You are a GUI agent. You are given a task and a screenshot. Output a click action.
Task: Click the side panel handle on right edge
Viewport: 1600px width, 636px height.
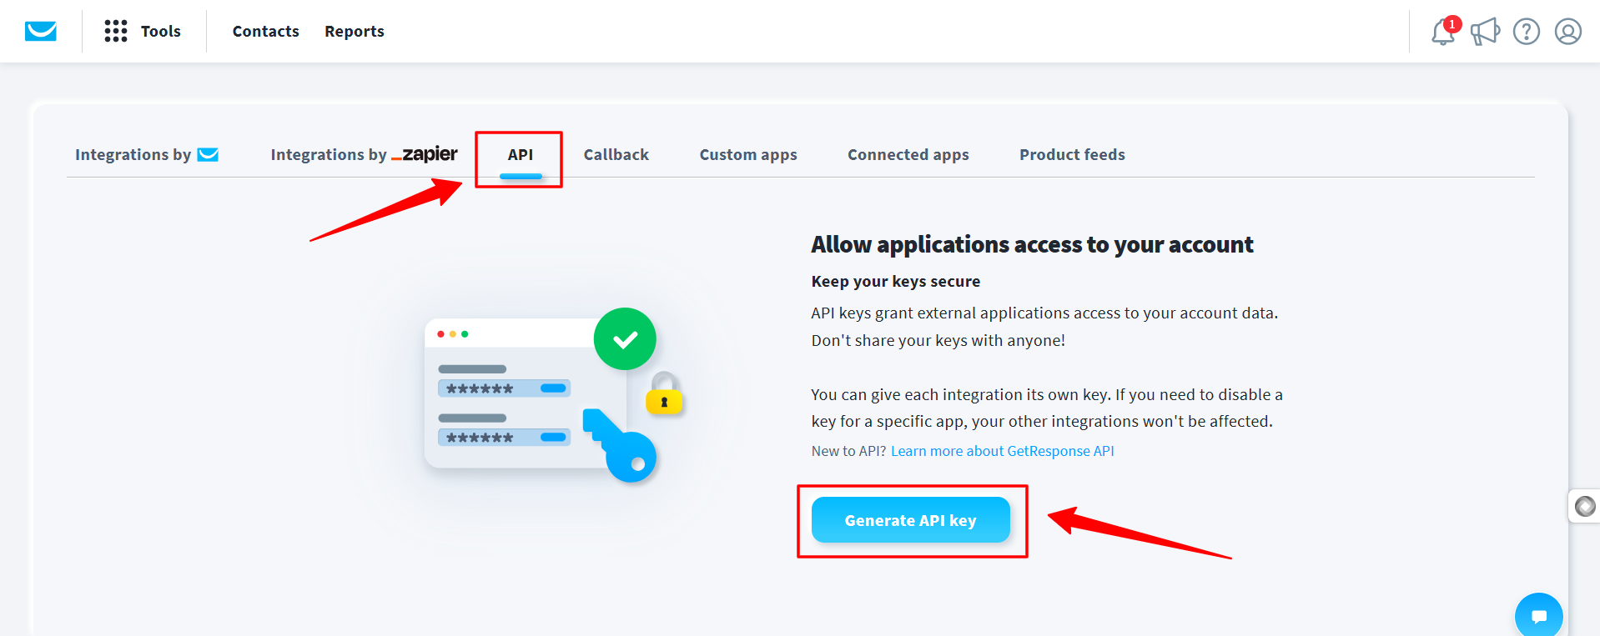pos(1583,505)
